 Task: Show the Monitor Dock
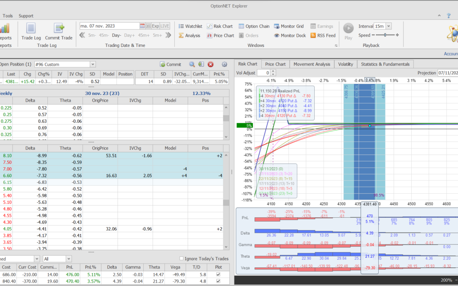coord(290,36)
